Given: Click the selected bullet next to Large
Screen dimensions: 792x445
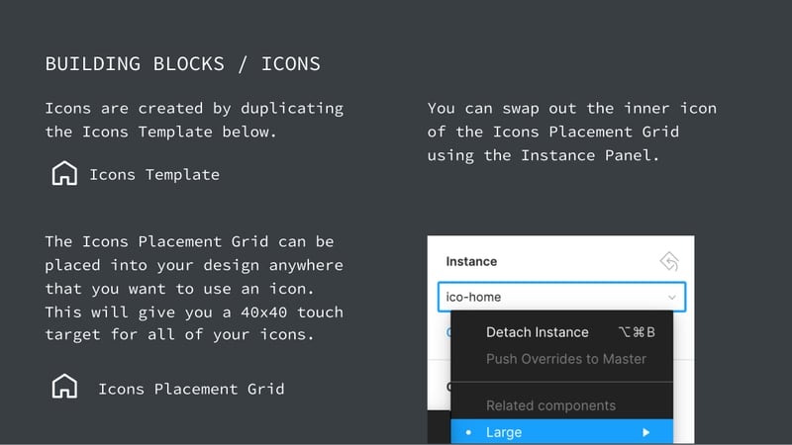Looking at the screenshot, I should 468,432.
